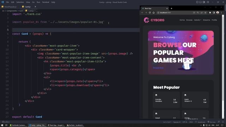Go to Chrome home page button
226x127 pixels.
coord(154,13)
